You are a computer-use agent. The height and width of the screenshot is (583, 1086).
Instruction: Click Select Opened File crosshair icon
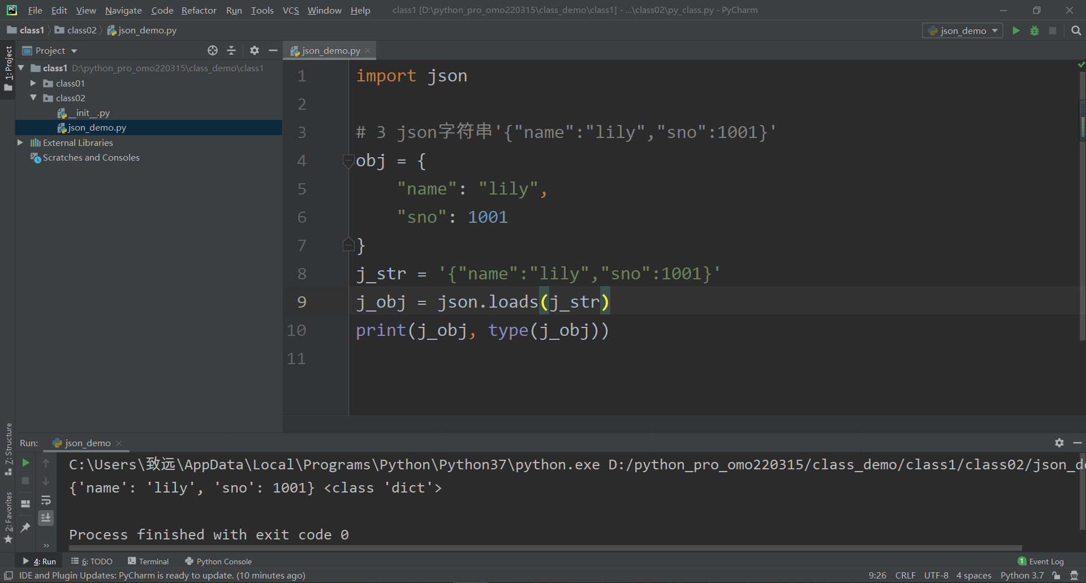[x=213, y=50]
